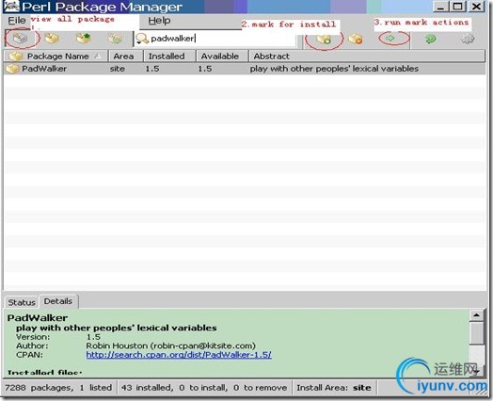This screenshot has width=493, height=401.
Task: Mark the selected package for install
Action: pos(324,39)
